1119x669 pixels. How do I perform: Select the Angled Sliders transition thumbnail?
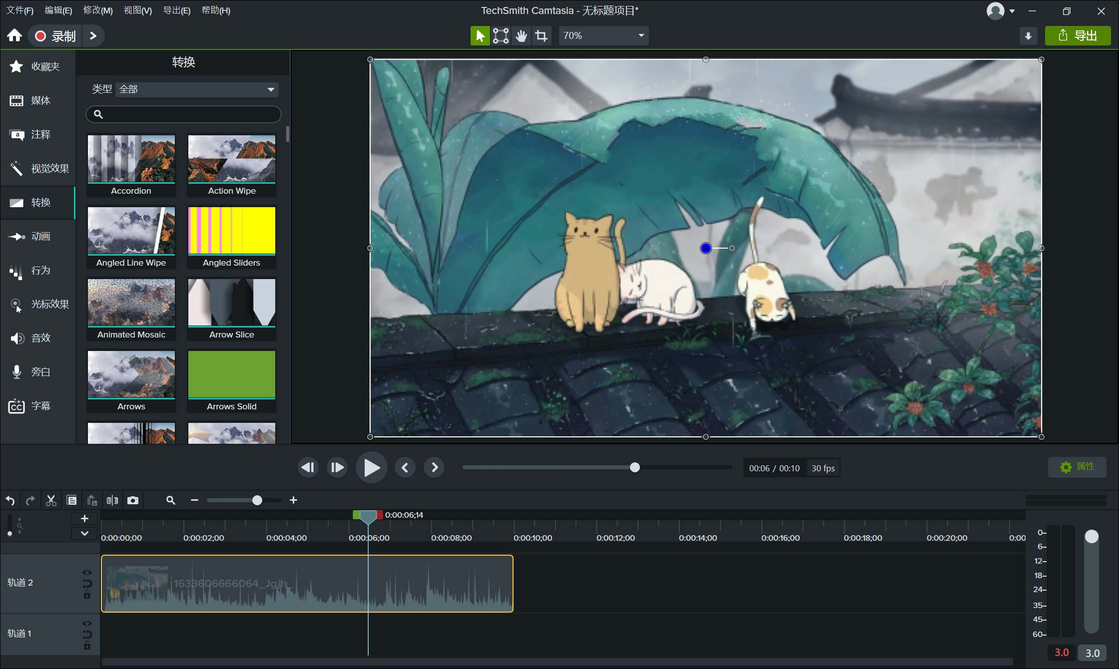[x=232, y=237]
